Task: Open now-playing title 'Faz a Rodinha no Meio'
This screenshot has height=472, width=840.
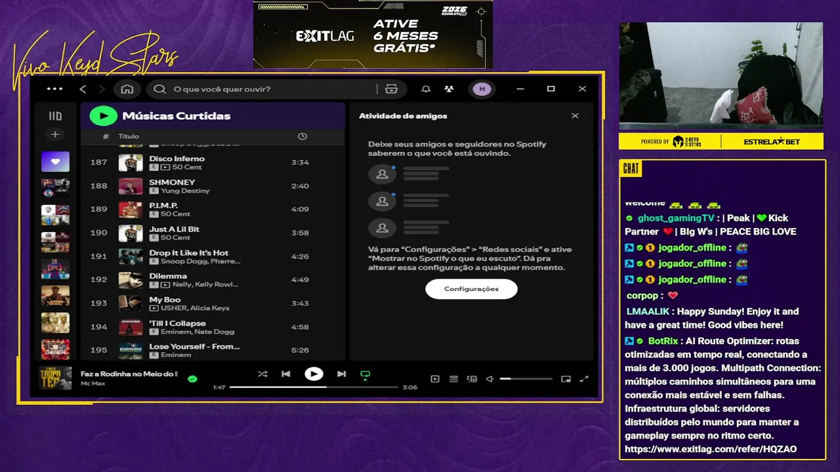Action: pyautogui.click(x=129, y=374)
